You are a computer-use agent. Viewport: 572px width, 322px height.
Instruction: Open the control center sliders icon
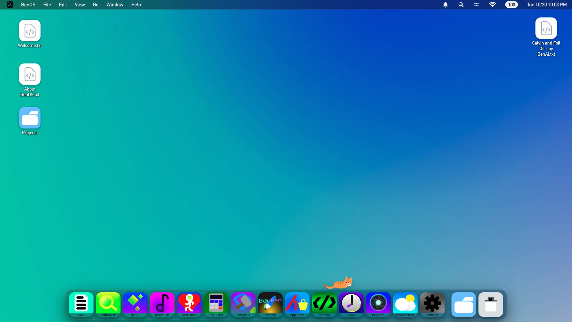click(x=476, y=5)
